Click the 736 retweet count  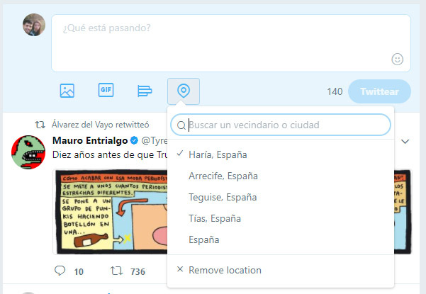pyautogui.click(x=138, y=271)
